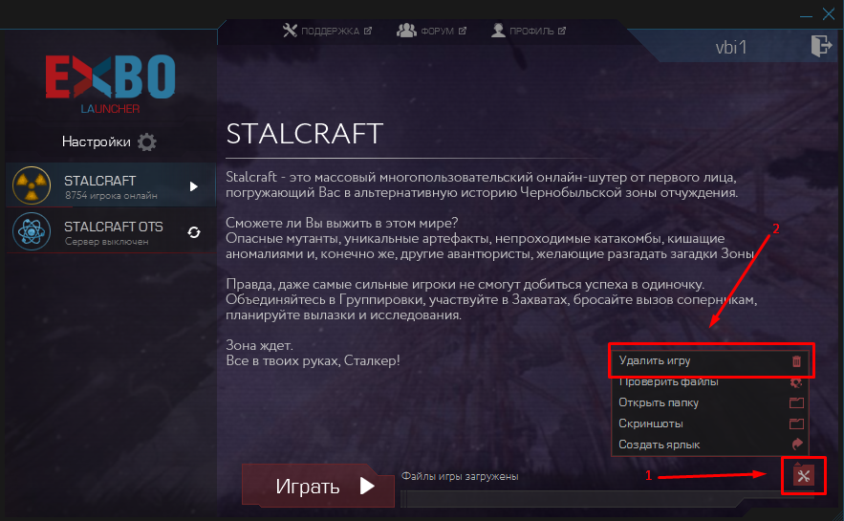Click the share arrow icon for Создать ярлык
Viewport: 844px width, 521px height.
797,444
